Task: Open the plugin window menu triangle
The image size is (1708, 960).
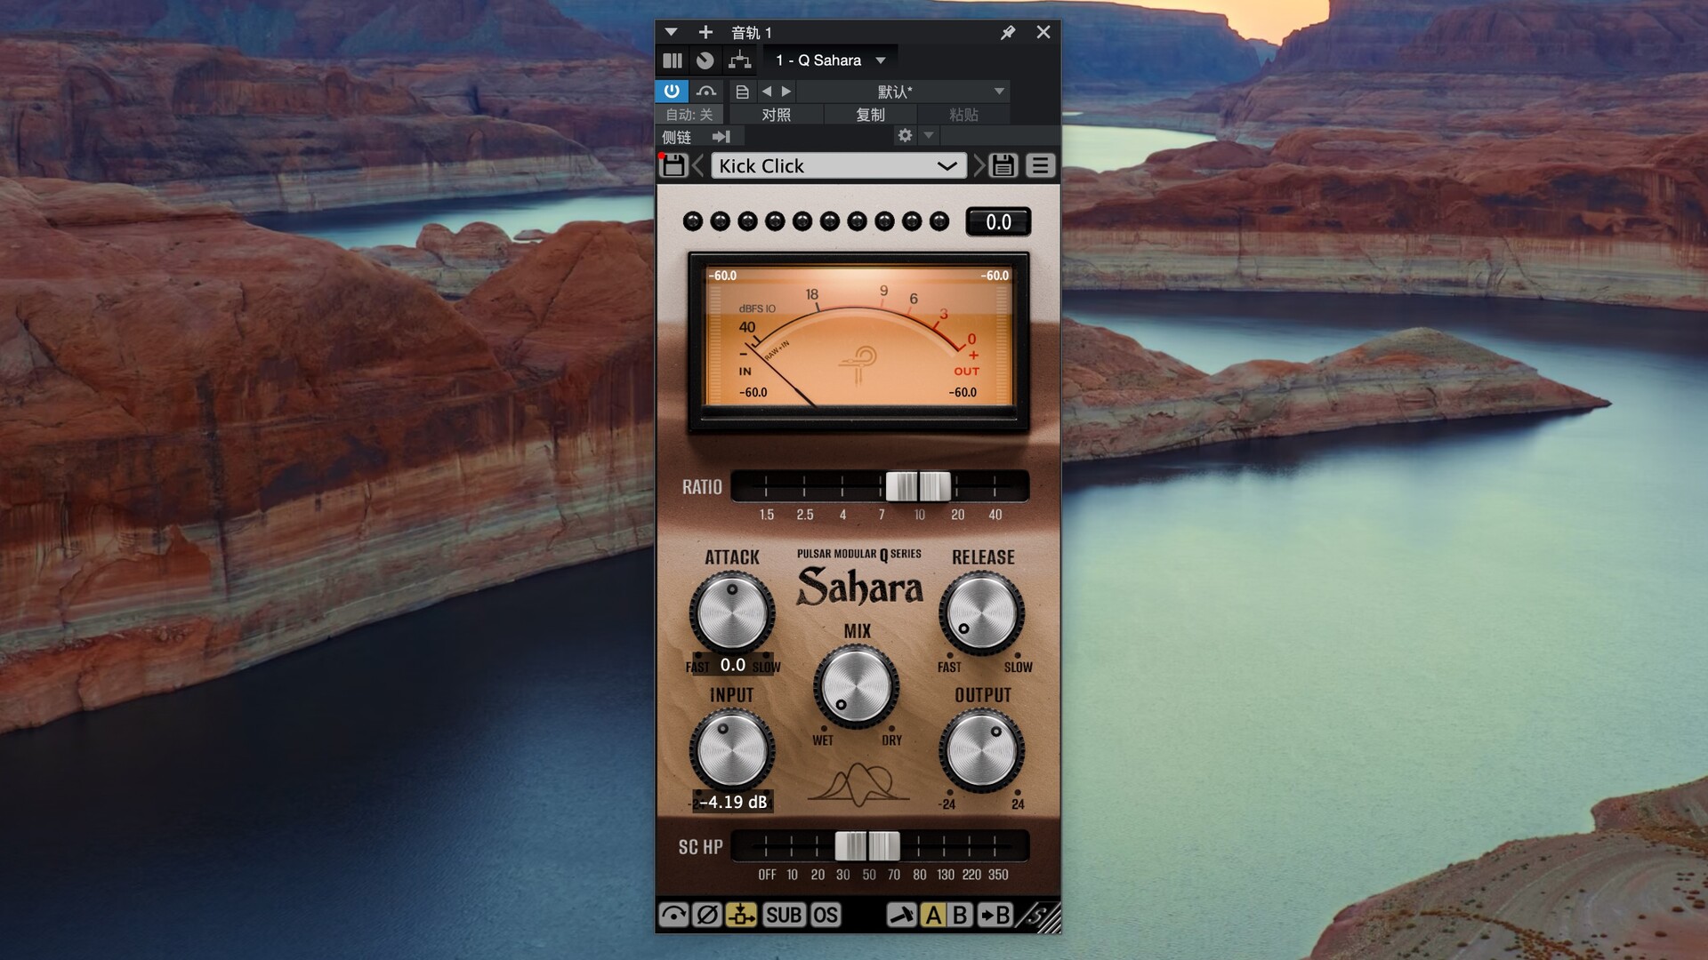Action: [x=672, y=32]
